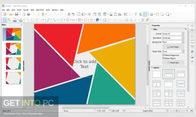Close the Properties sidebar panel

pos(188,25)
